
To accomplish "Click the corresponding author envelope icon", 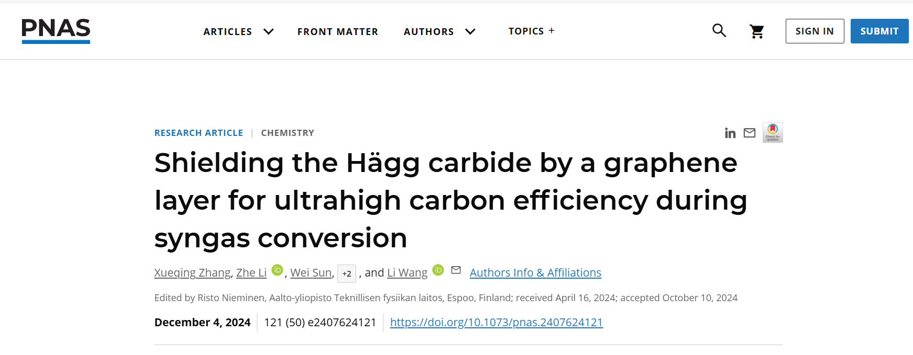I will click(x=456, y=270).
